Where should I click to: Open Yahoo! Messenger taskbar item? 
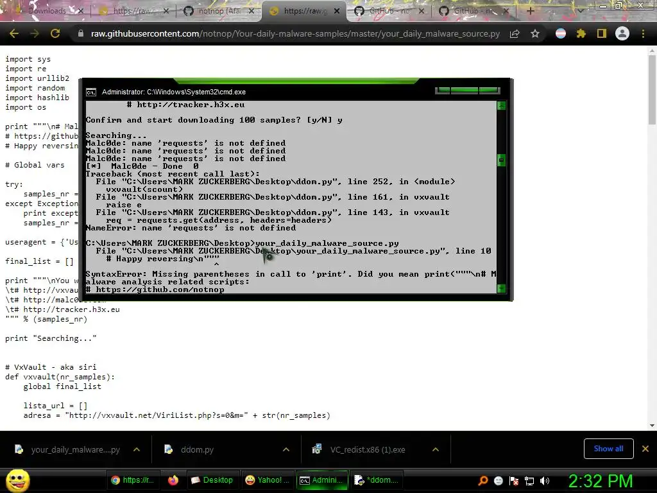268,480
